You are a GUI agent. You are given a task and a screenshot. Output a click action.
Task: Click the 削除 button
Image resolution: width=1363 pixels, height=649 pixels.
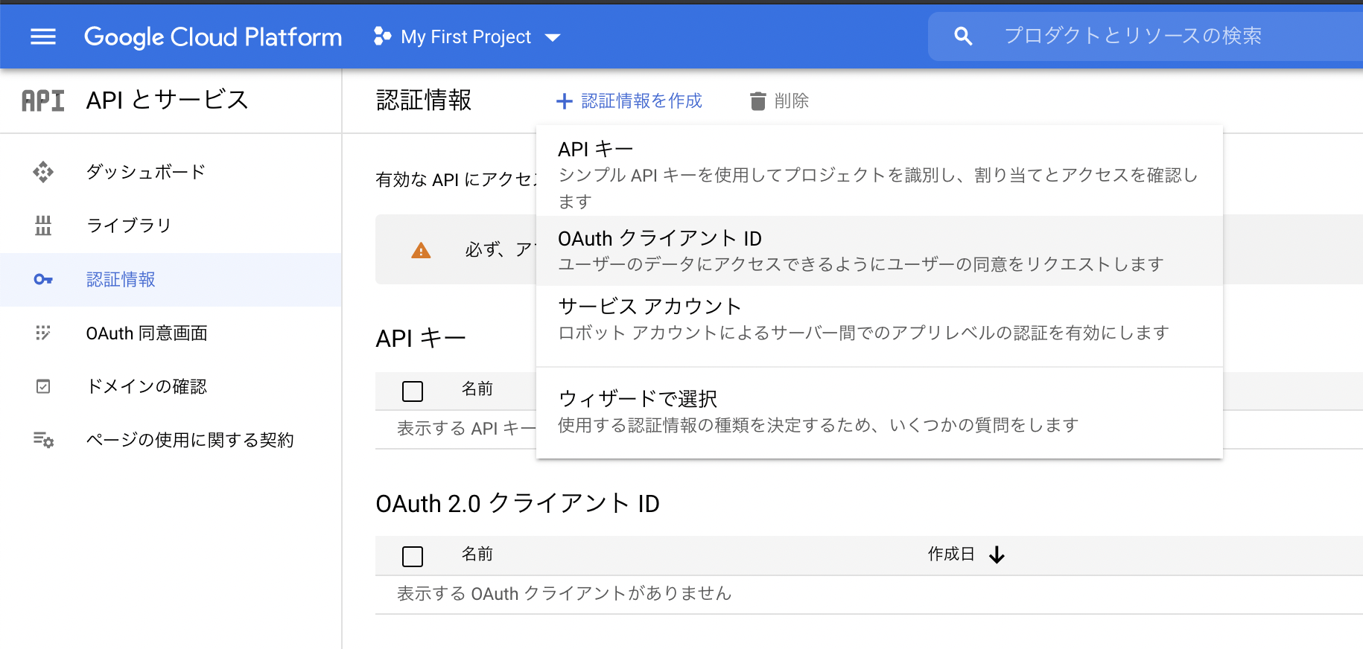(x=779, y=101)
